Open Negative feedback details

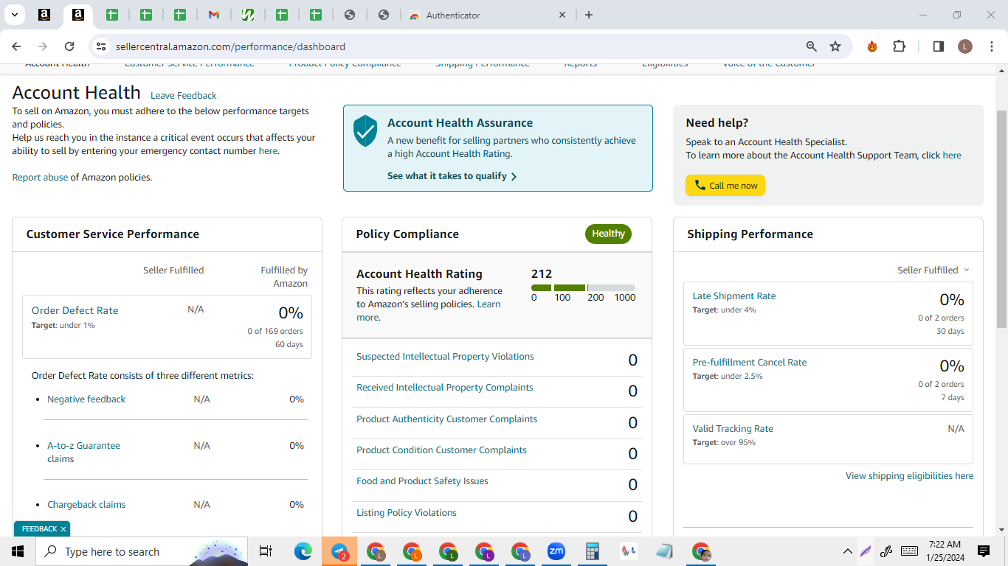tap(86, 399)
